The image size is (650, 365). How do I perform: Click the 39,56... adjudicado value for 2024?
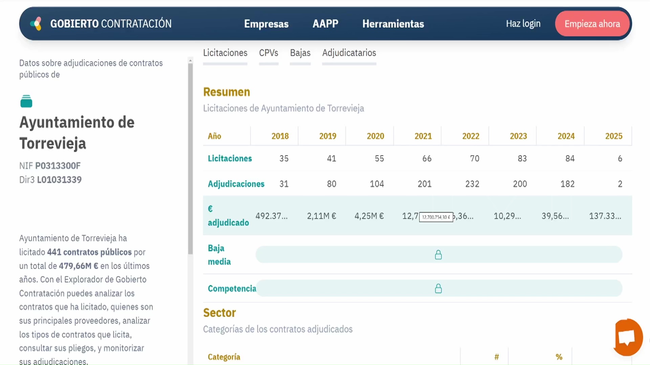555,216
